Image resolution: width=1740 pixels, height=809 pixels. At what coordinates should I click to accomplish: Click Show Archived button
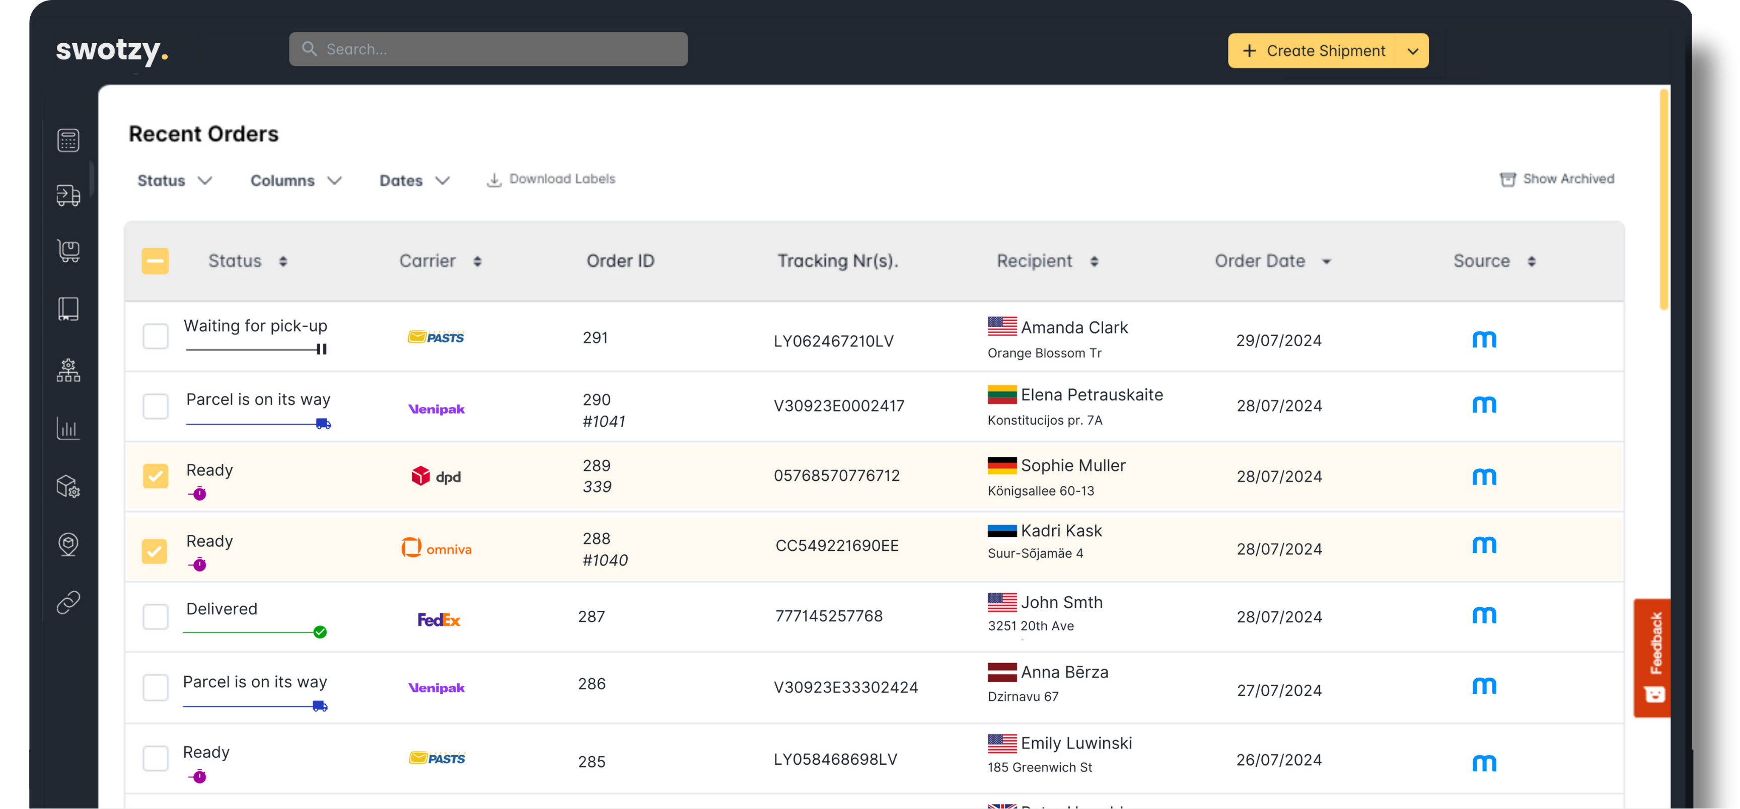(1557, 180)
